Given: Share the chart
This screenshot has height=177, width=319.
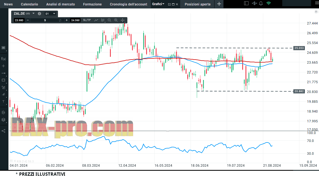Looking at the screenshot, I should (4, 131).
